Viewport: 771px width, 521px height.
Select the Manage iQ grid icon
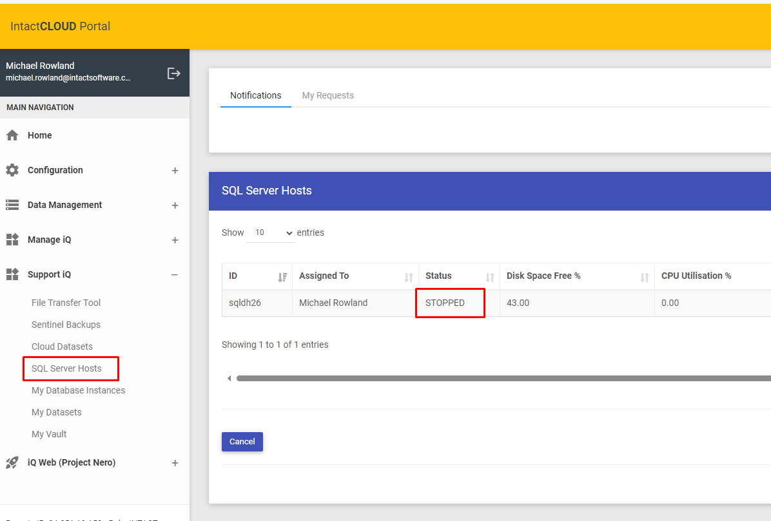tap(12, 239)
